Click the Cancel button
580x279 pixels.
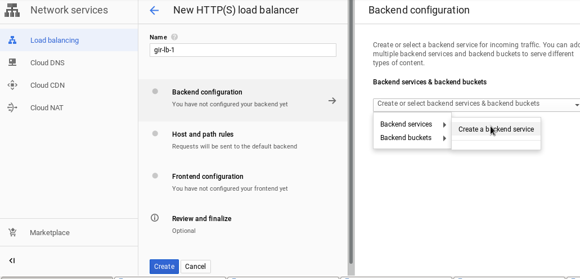(196, 267)
